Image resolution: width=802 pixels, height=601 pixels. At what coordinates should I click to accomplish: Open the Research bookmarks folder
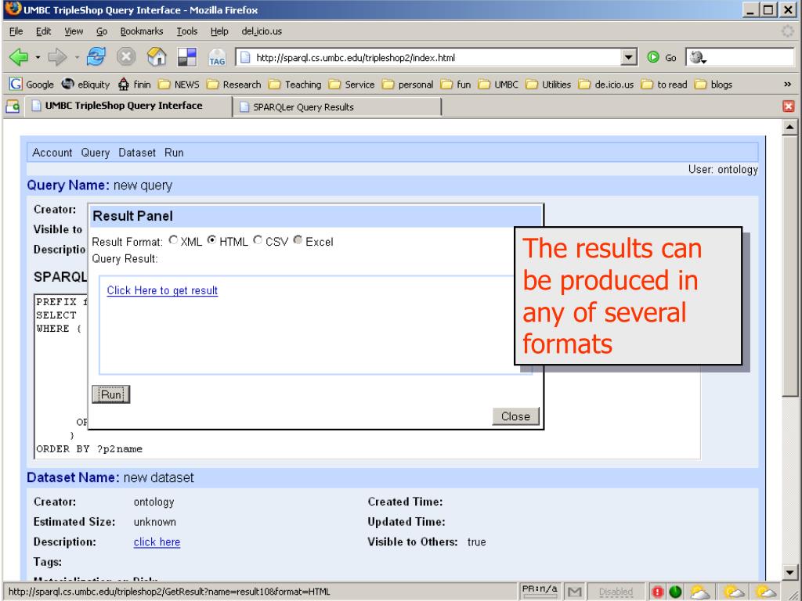click(x=234, y=85)
